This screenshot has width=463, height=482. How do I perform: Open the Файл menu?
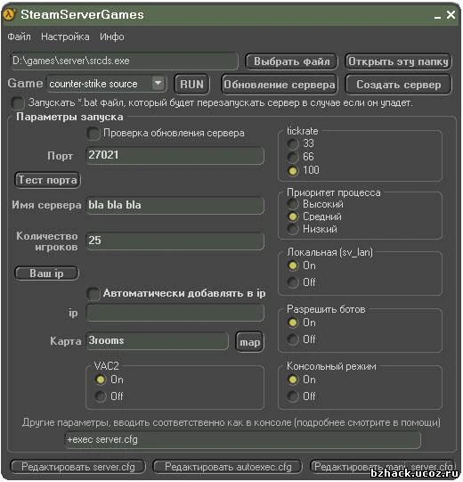[19, 37]
